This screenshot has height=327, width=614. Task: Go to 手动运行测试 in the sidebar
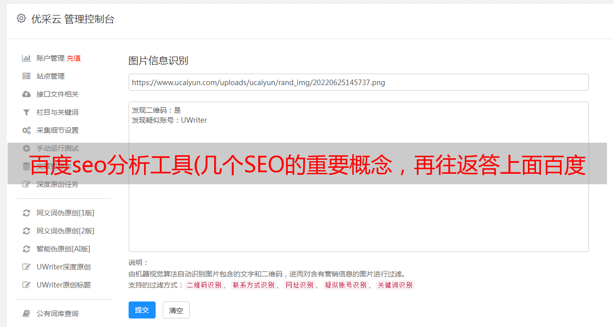[58, 148]
